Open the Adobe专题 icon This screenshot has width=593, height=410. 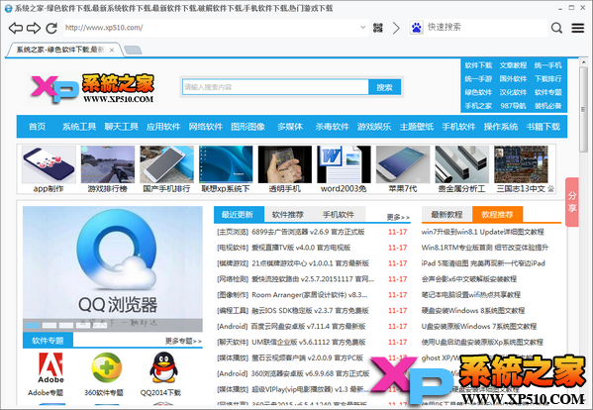coord(50,367)
